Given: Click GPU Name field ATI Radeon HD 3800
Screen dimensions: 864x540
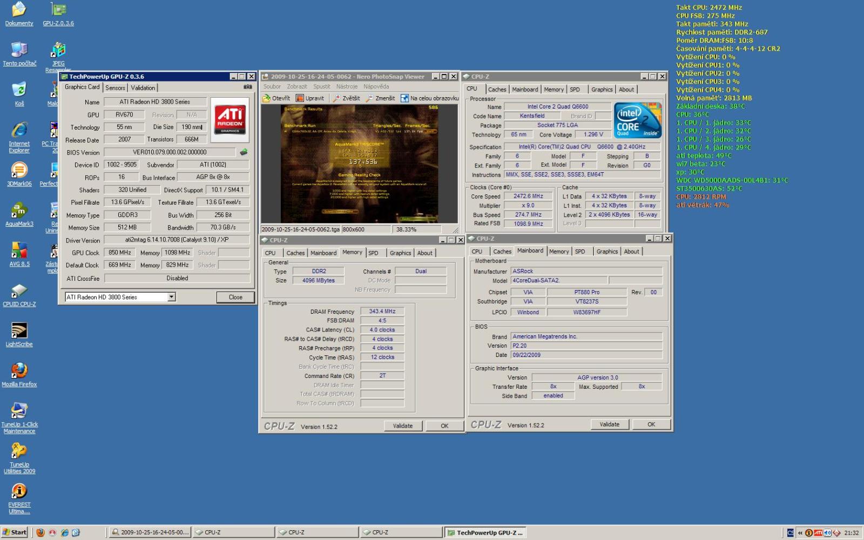Looking at the screenshot, I should [x=156, y=102].
